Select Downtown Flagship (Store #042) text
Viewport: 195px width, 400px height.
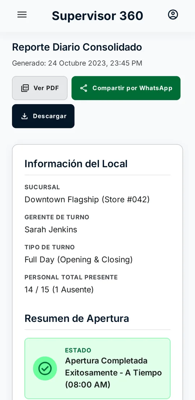point(87,200)
